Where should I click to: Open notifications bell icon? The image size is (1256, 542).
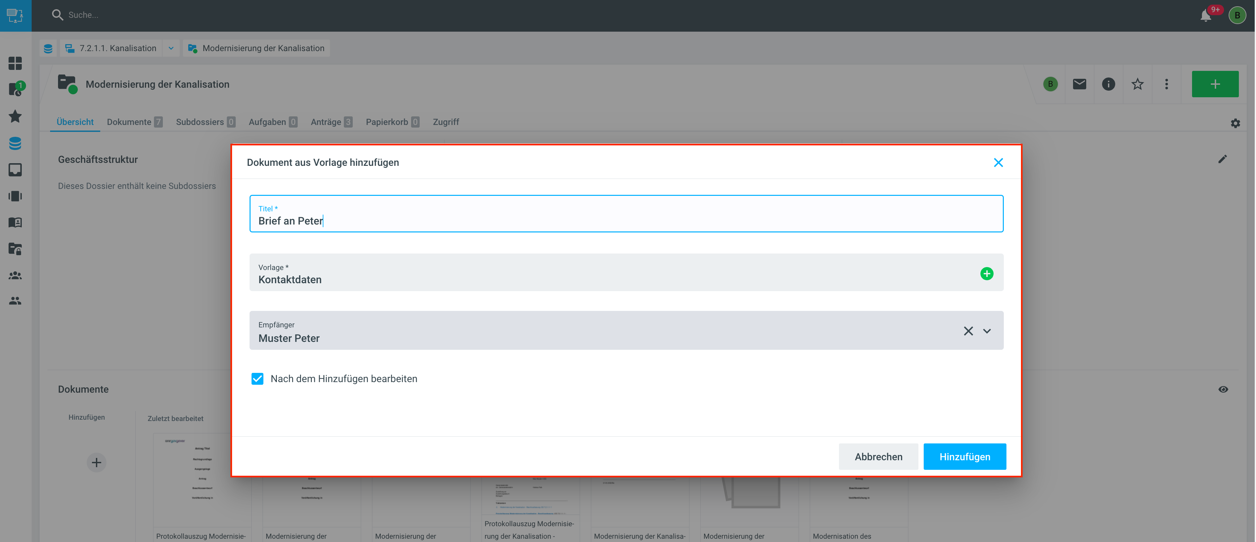(x=1205, y=15)
